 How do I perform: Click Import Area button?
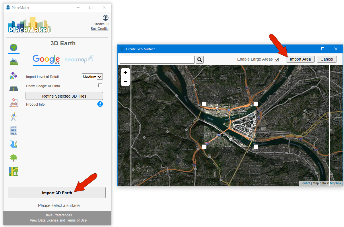(x=300, y=59)
